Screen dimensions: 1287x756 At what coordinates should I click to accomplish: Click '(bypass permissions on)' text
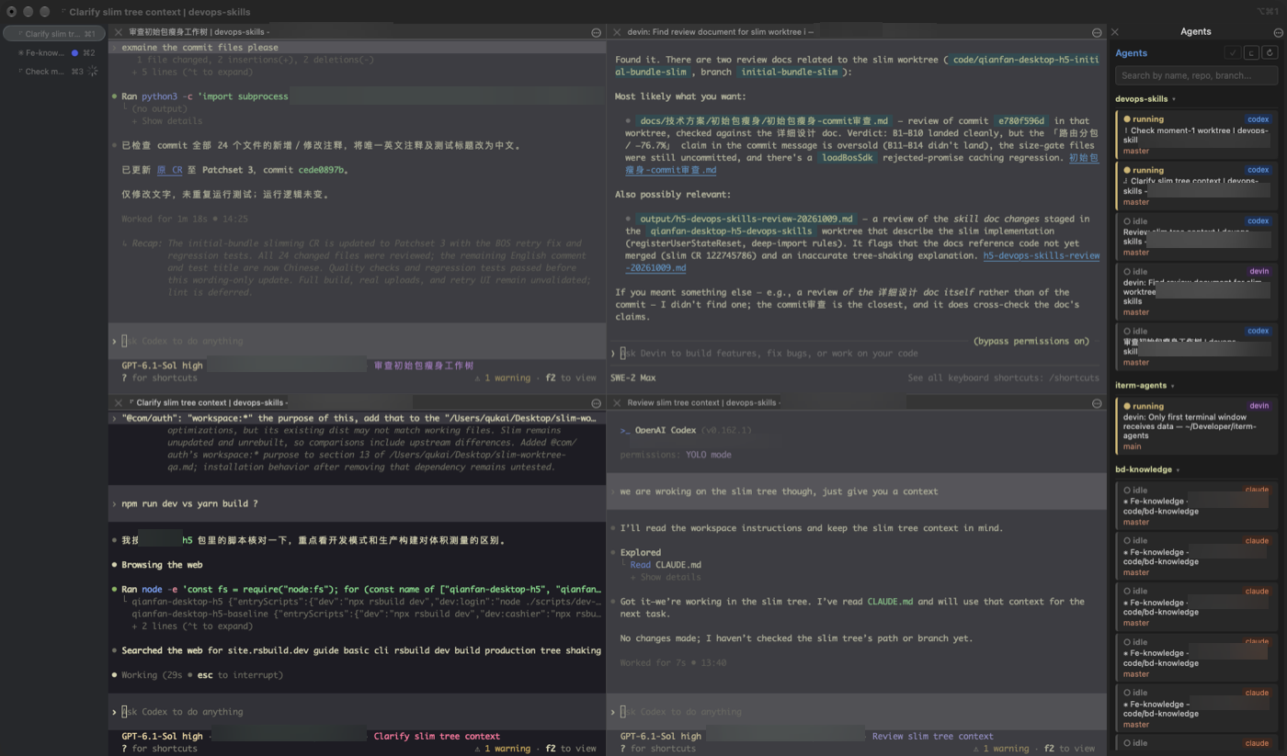tap(1031, 341)
